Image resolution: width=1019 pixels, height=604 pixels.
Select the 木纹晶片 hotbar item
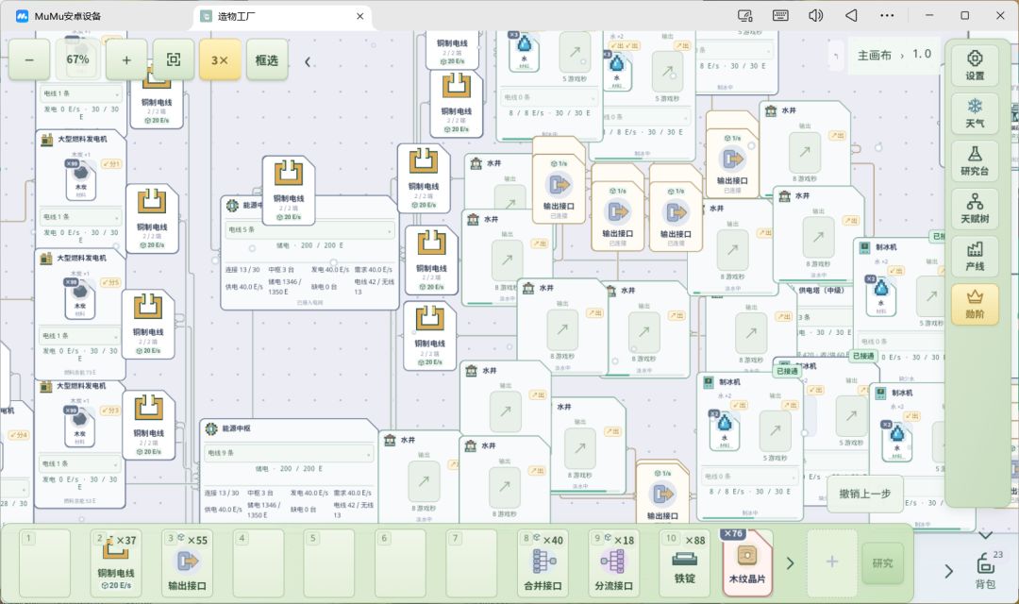[747, 562]
